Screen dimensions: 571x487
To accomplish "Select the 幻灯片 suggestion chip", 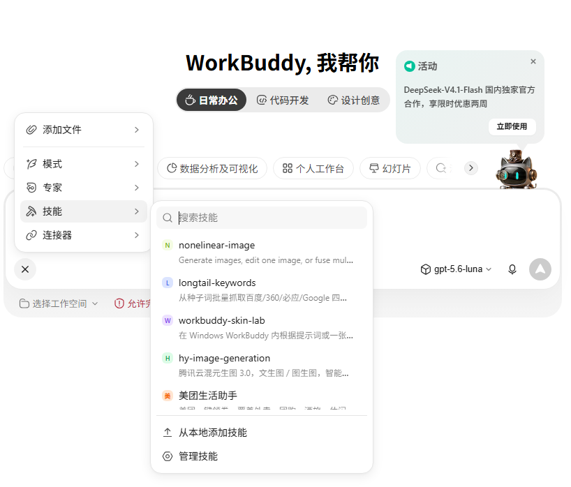I will coord(390,169).
